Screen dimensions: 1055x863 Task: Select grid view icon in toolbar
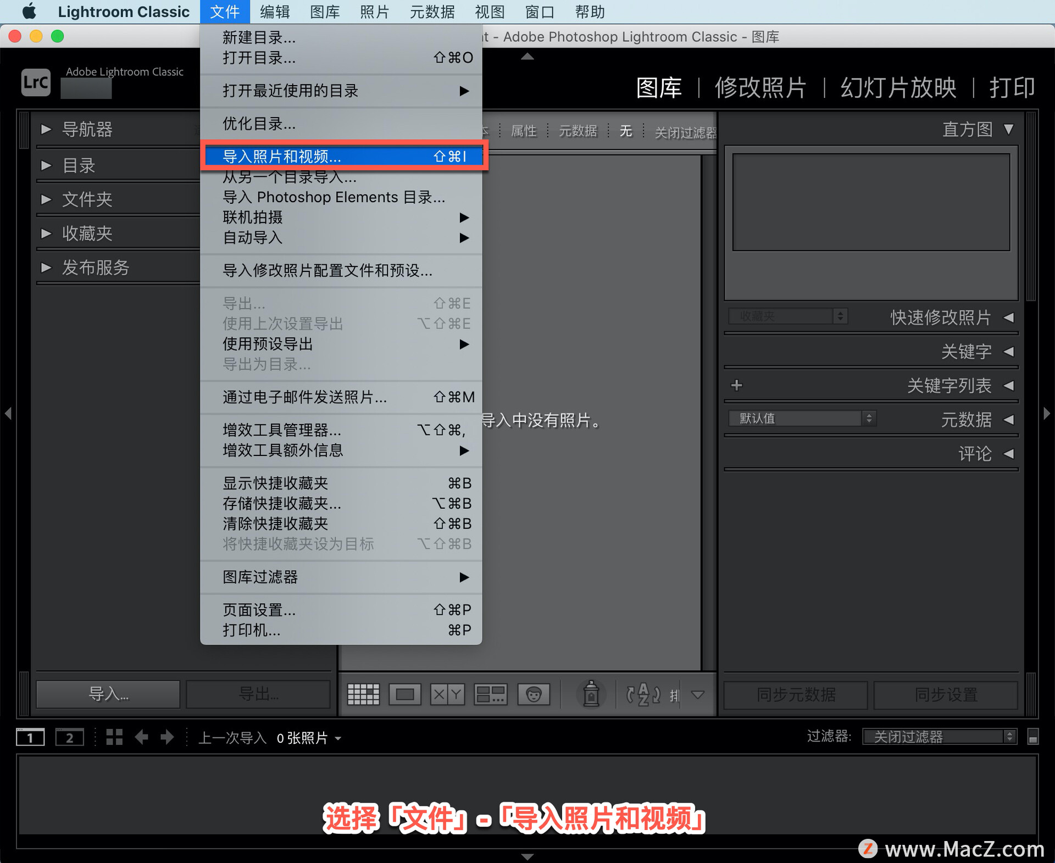(x=363, y=694)
